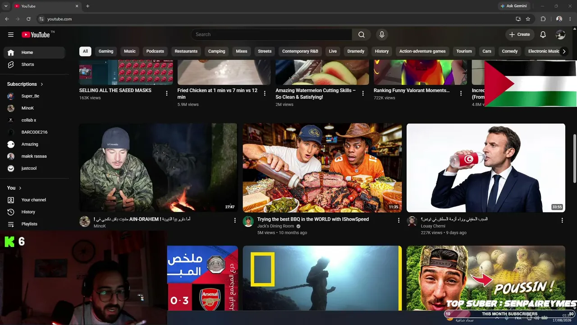Open options for SELLING ALL THE SAEED MASKS

167,93
